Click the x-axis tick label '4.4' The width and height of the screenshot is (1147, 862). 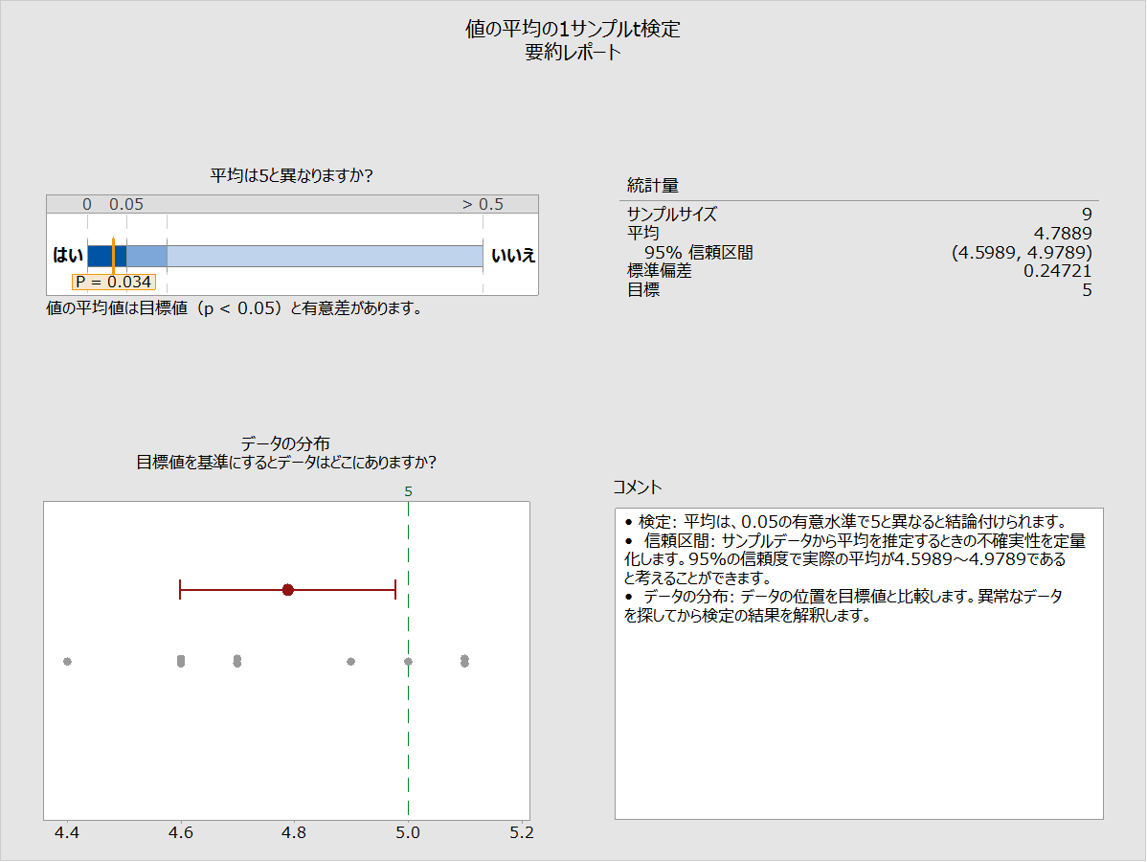(67, 832)
